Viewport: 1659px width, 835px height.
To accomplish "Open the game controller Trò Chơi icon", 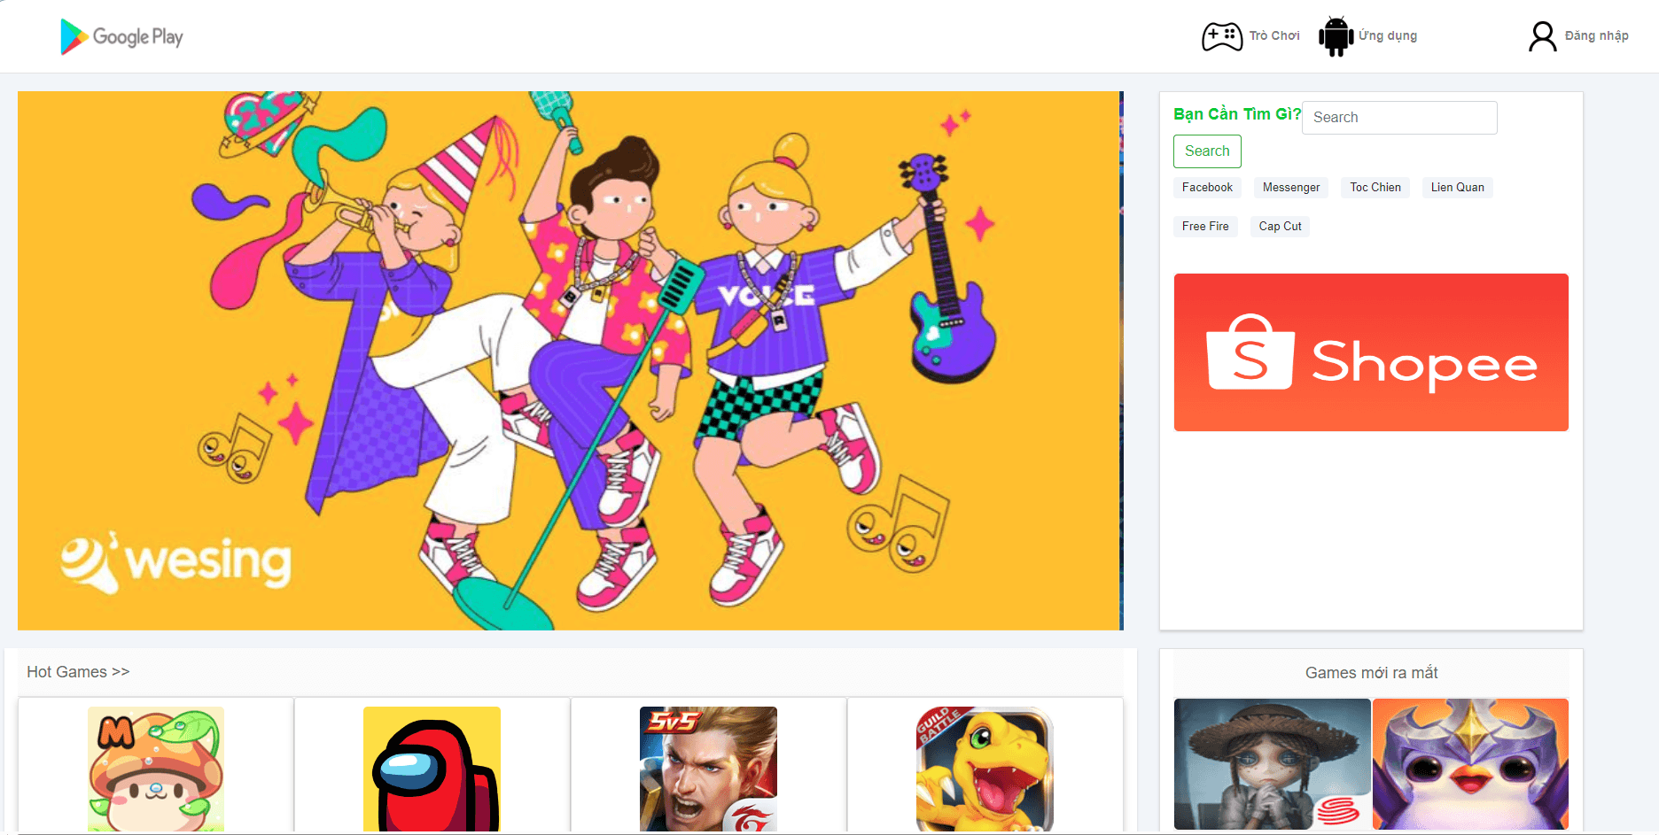I will pos(1222,36).
